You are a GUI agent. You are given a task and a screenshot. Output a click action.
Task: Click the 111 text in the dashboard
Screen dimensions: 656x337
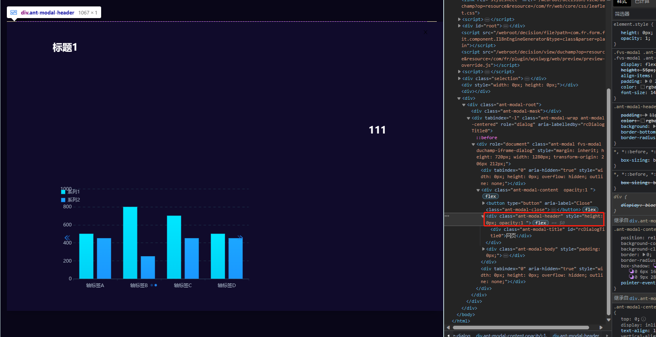click(x=377, y=130)
